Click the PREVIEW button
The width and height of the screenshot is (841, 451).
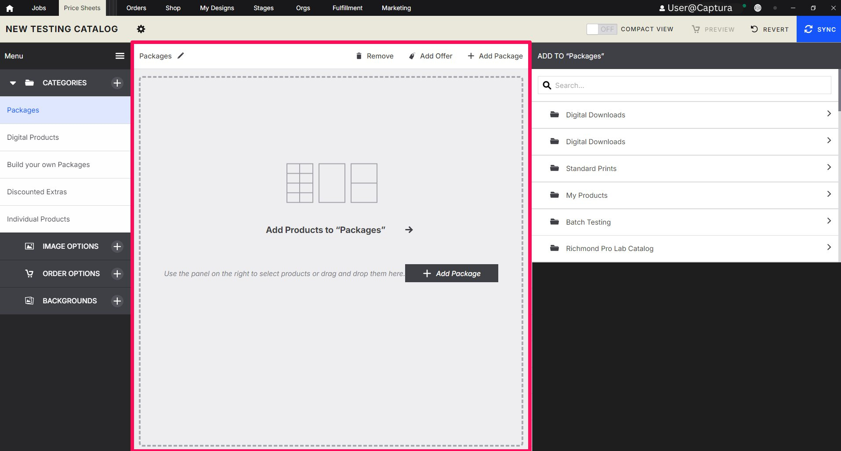[x=713, y=29]
